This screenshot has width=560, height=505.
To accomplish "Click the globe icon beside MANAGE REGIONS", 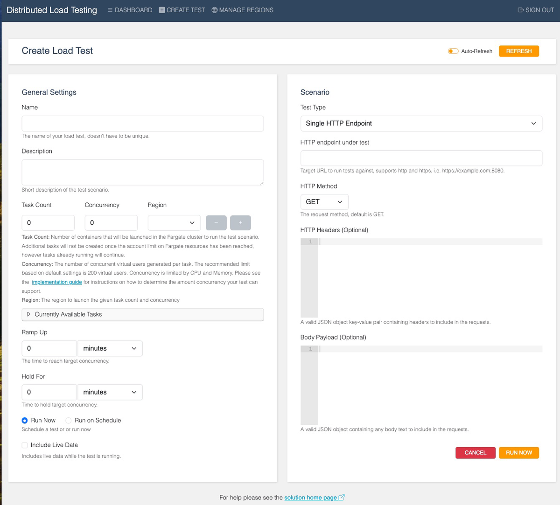I will tap(215, 10).
